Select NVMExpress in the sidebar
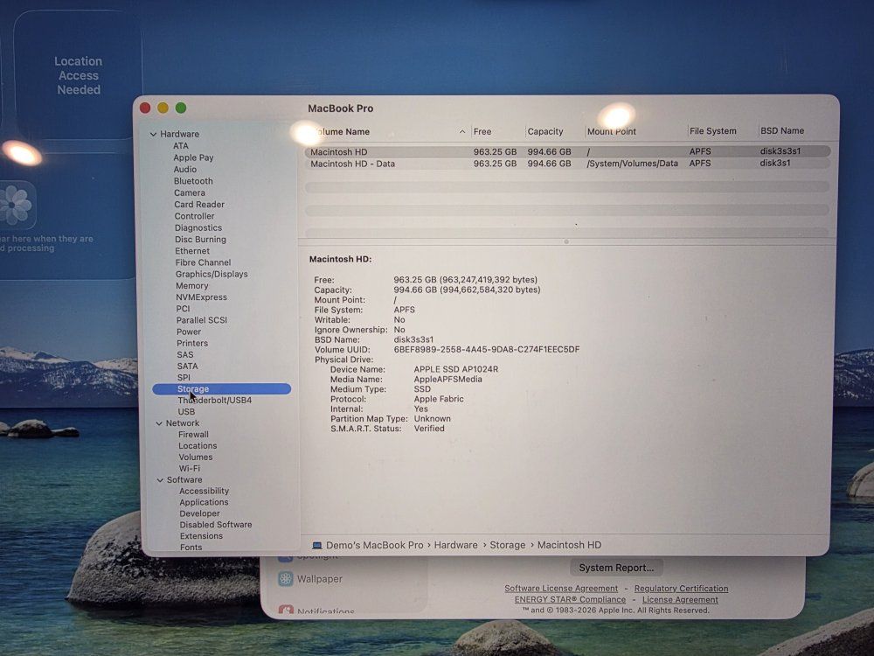The height and width of the screenshot is (656, 874). click(x=201, y=297)
